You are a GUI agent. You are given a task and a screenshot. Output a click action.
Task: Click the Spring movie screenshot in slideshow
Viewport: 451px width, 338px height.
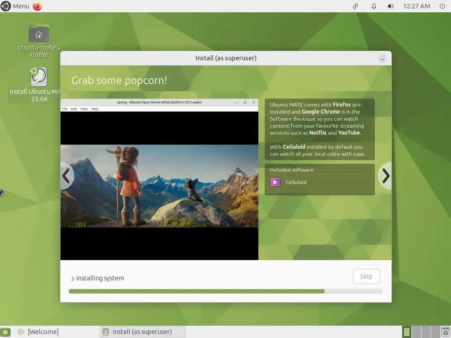click(159, 180)
